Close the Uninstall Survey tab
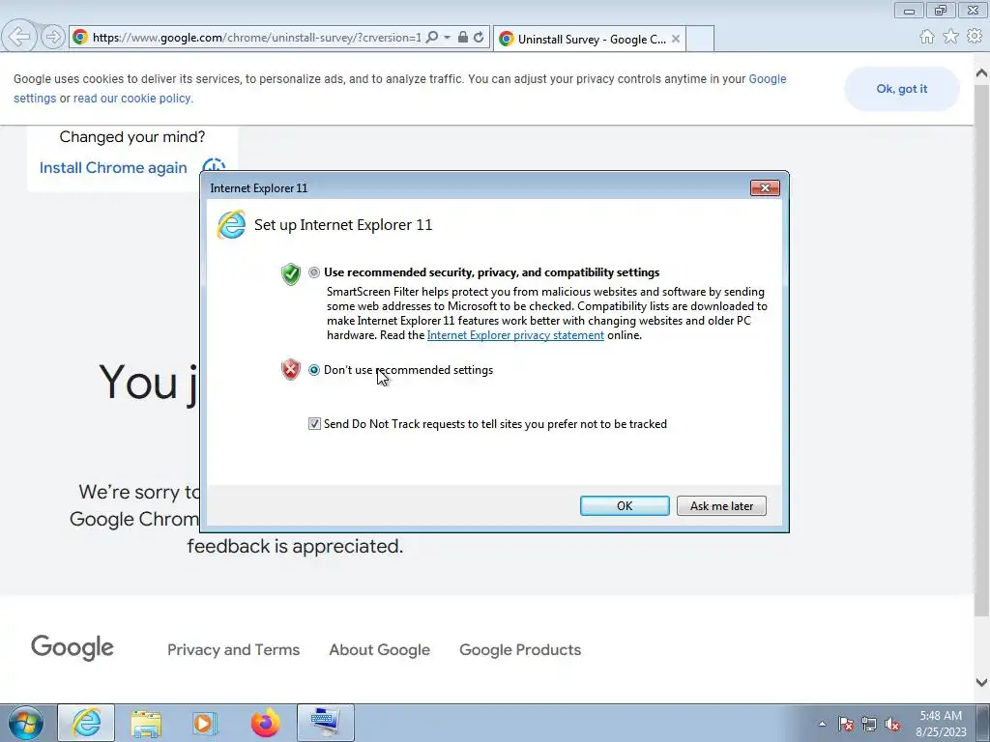 click(x=676, y=39)
